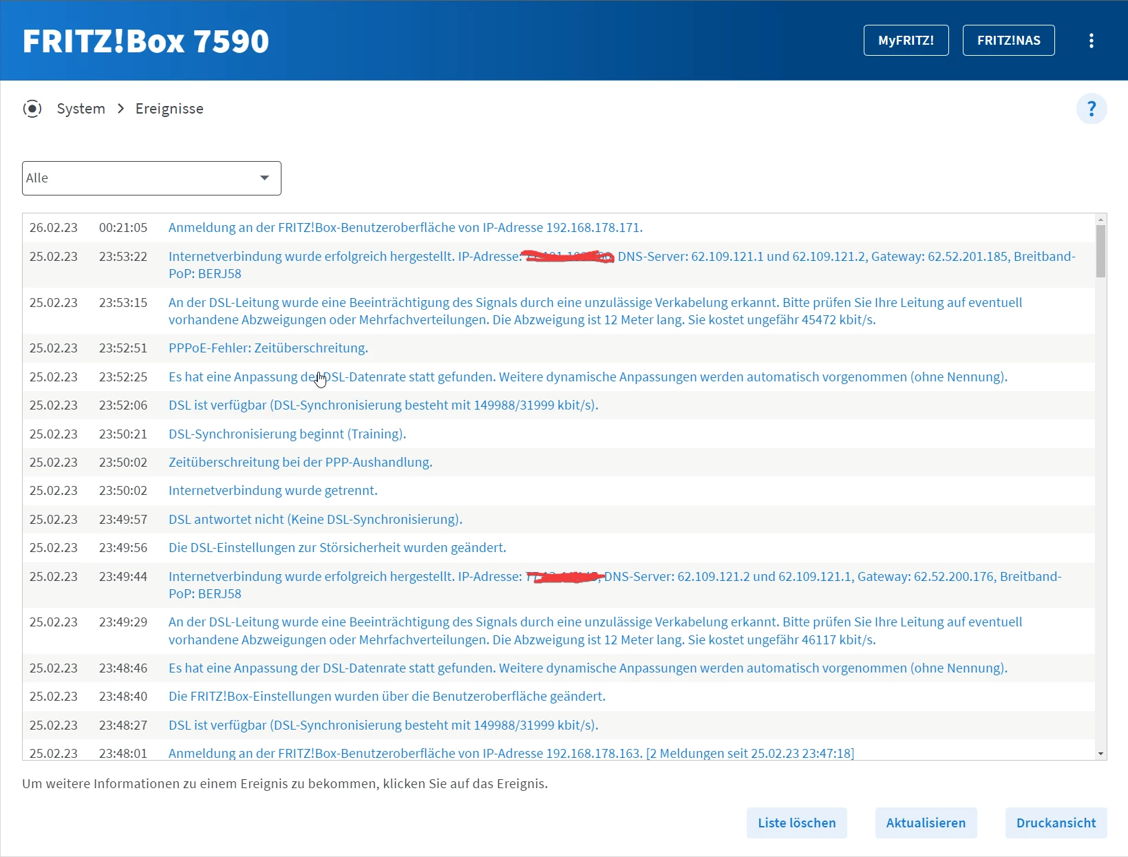The image size is (1128, 857).
Task: Open the PPPoE-Fehler: Zeitüberschreitung event
Action: [x=268, y=348]
